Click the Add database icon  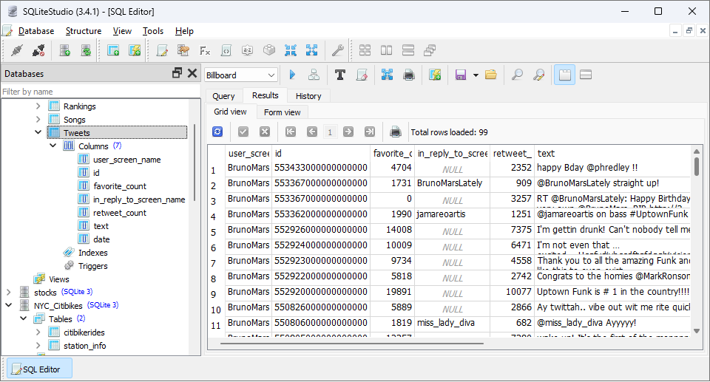[x=65, y=50]
